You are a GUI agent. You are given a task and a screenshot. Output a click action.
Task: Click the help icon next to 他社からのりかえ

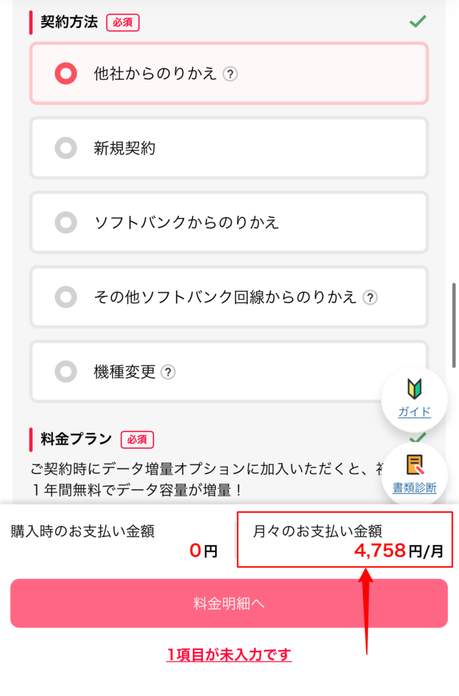tap(232, 75)
